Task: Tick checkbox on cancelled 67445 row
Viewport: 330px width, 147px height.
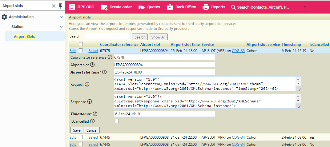Action: (x=81, y=137)
